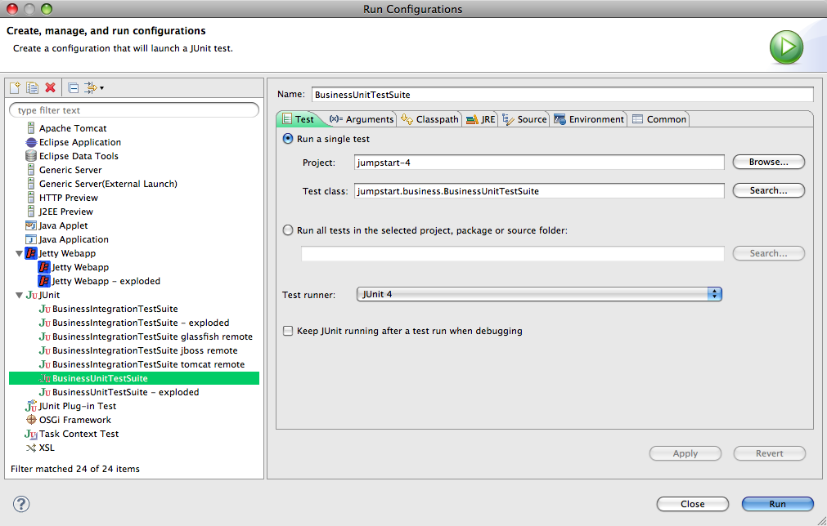Viewport: 827px width, 526px height.
Task: Select the highlighted BusinessUnitTestSuite item
Action: point(134,378)
